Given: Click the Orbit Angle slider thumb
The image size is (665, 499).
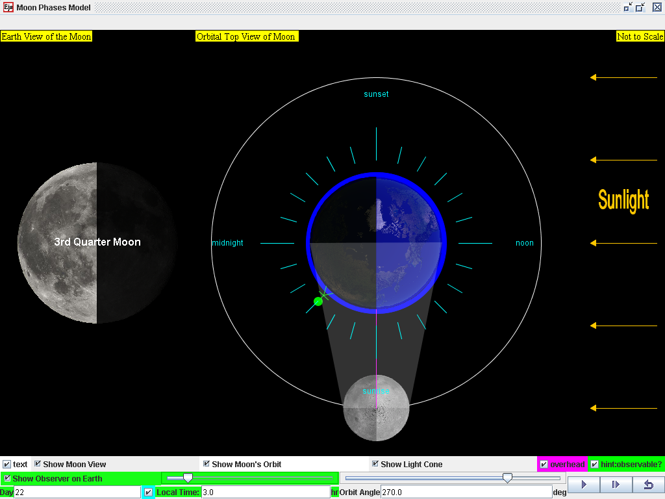Looking at the screenshot, I should coord(507,478).
